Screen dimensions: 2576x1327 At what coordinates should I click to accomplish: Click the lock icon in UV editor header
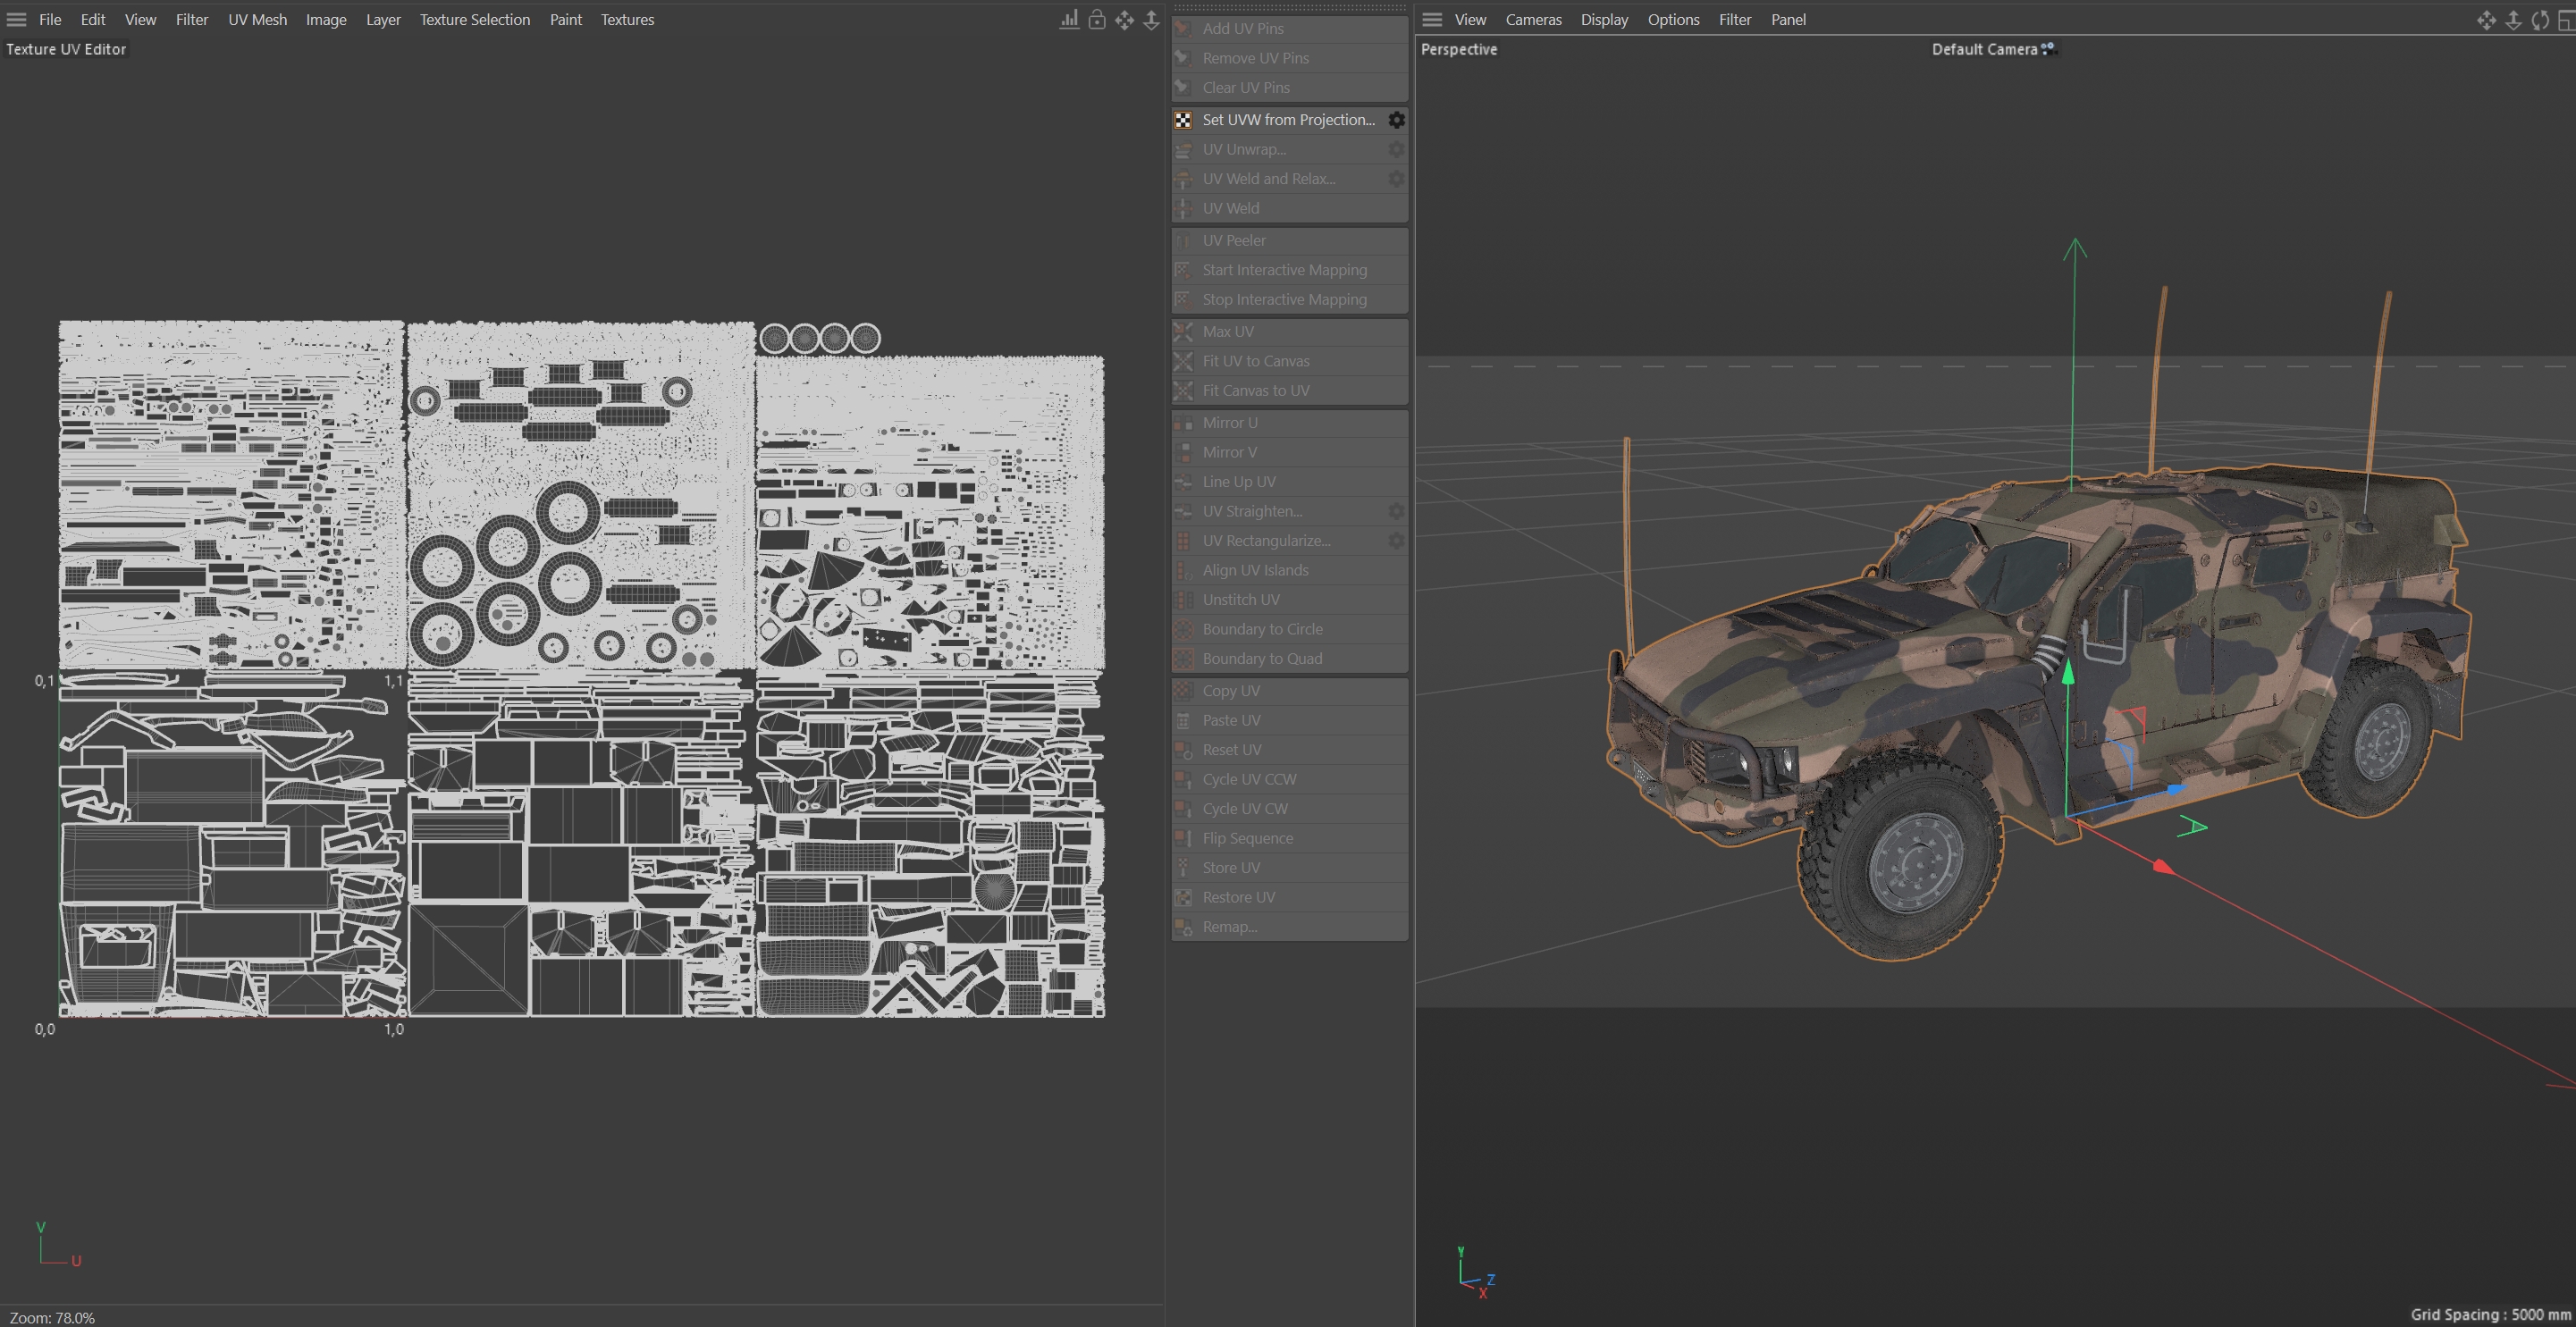tap(1097, 20)
